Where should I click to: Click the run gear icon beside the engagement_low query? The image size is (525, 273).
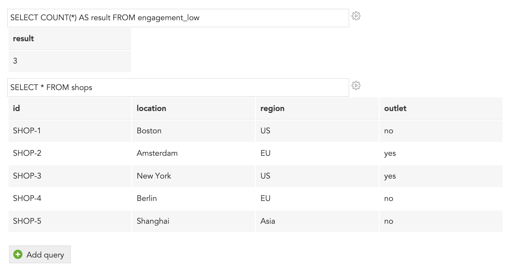coord(356,16)
